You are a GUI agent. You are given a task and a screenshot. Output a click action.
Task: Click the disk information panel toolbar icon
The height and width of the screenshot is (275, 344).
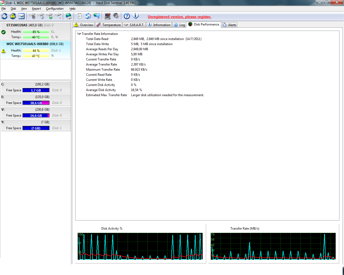(x=21, y=16)
